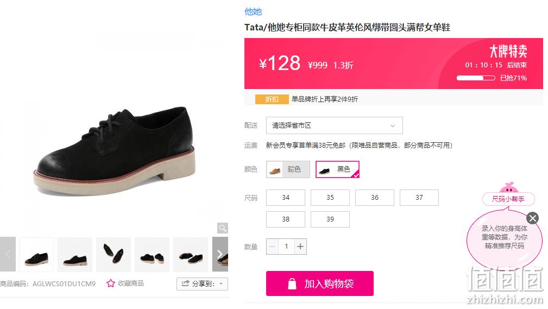
Task: Decrease quantity with the minus button
Action: point(272,247)
